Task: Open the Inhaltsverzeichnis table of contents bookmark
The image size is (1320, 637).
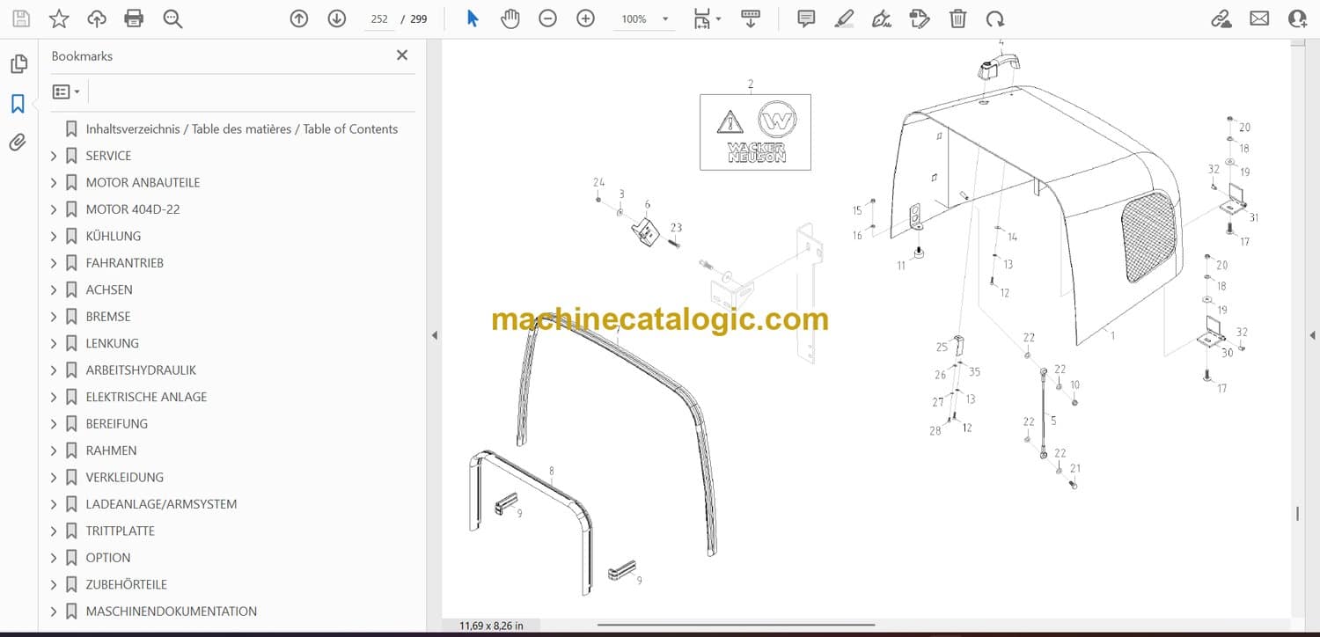Action: (242, 128)
